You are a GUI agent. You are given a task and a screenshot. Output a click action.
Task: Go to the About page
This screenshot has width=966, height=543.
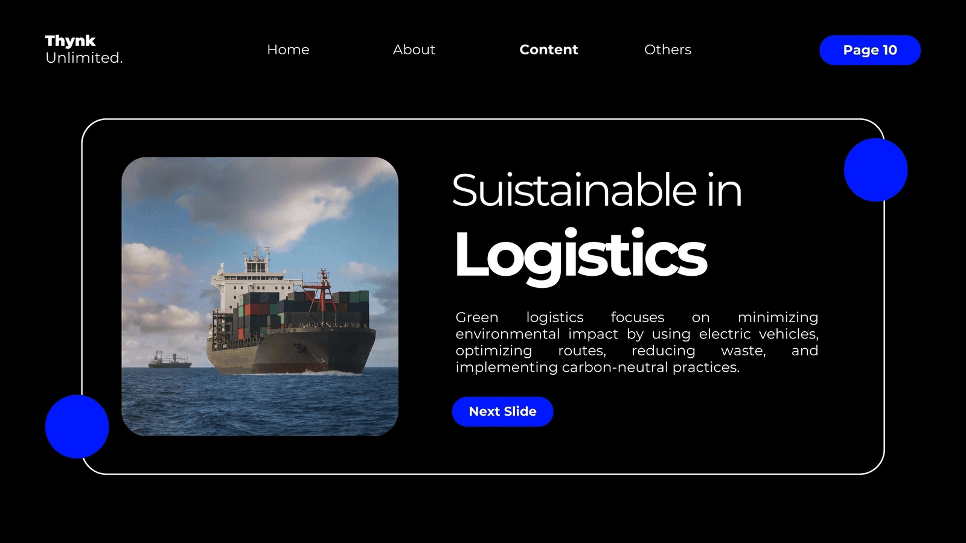(x=414, y=49)
